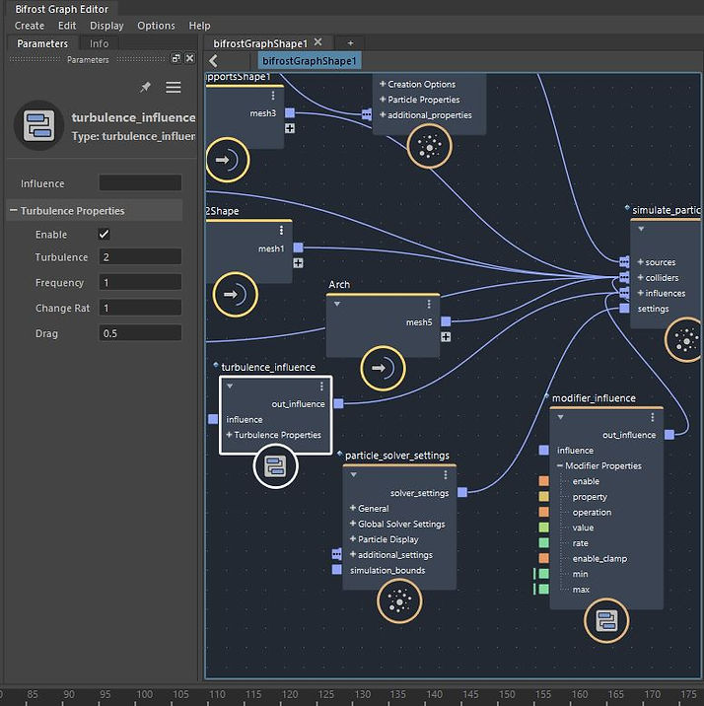Collapse the simulate_particles node triangle
Viewport: 704px width, 706px height.
pos(641,229)
